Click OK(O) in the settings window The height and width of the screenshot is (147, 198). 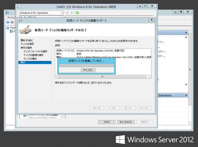107,122
